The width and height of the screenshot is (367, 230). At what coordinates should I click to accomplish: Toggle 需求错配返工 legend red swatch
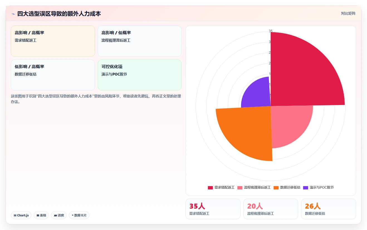pyautogui.click(x=210, y=187)
